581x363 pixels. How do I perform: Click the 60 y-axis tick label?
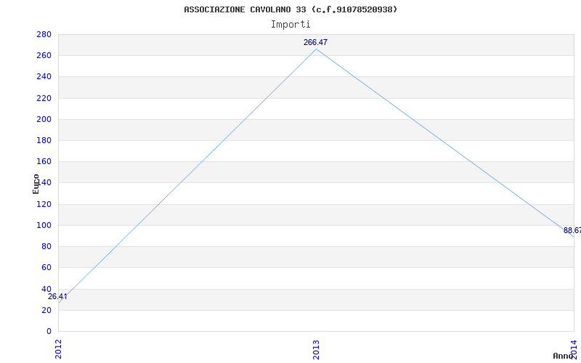46,267
